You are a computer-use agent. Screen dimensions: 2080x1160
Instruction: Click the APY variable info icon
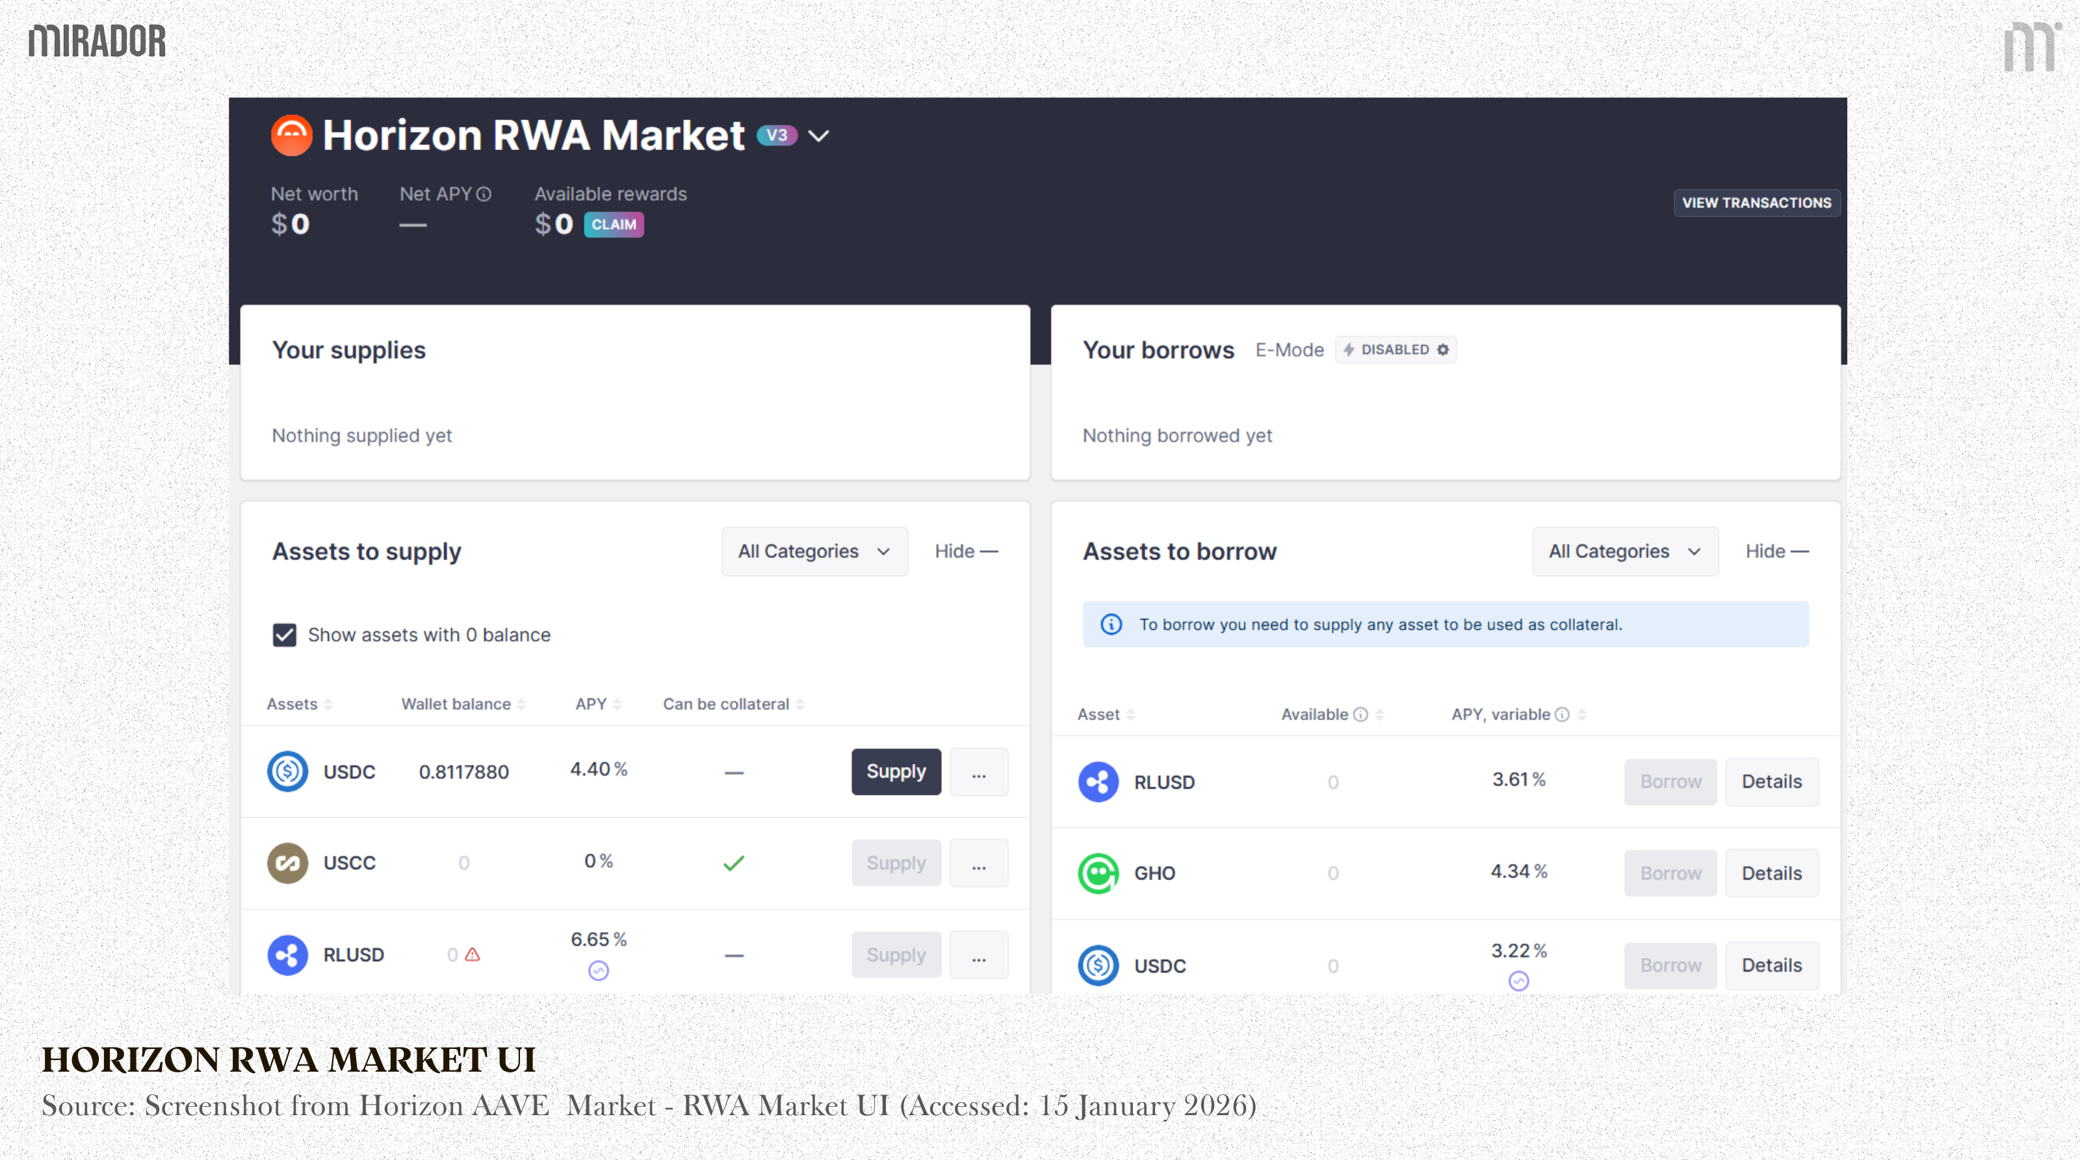coord(1563,714)
